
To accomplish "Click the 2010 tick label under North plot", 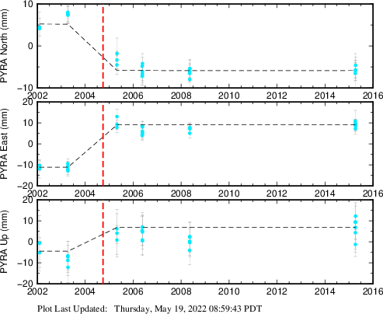I will [x=228, y=96].
